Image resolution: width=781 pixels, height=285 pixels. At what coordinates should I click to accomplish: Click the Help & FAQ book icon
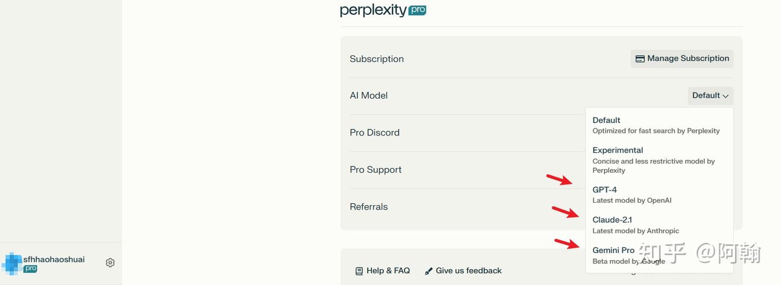point(359,271)
